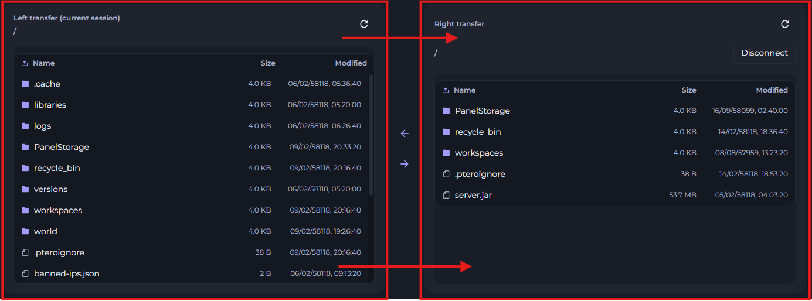This screenshot has width=812, height=301.
Task: Click the right-pointing transfer arrow
Action: click(x=404, y=164)
